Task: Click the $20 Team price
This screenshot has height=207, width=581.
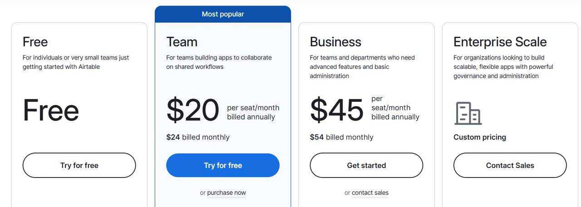Action: pyautogui.click(x=193, y=110)
